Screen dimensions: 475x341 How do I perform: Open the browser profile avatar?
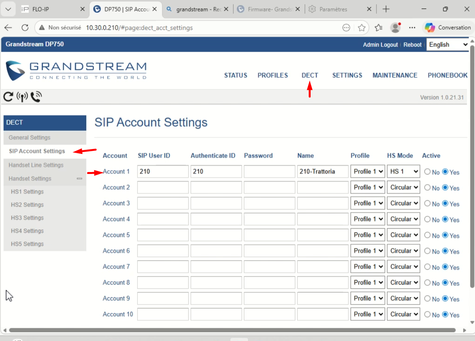[x=396, y=28]
